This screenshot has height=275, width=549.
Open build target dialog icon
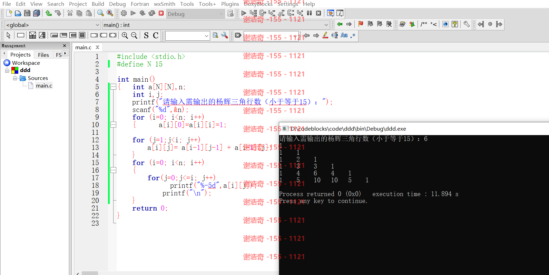(231, 13)
